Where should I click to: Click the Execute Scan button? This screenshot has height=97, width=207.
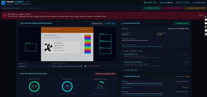pyautogui.click(x=110, y=23)
